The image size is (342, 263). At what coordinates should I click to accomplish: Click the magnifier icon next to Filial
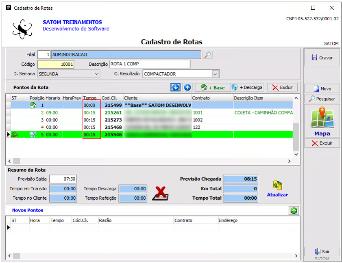click(x=207, y=55)
